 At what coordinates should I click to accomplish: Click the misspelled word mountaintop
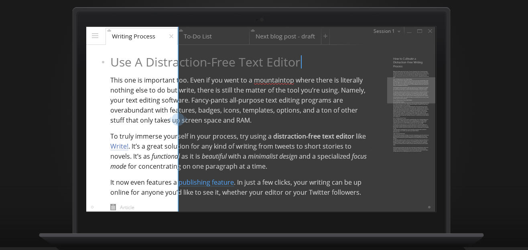[x=274, y=80]
